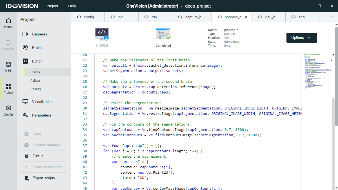Open the MES database section

8,67
